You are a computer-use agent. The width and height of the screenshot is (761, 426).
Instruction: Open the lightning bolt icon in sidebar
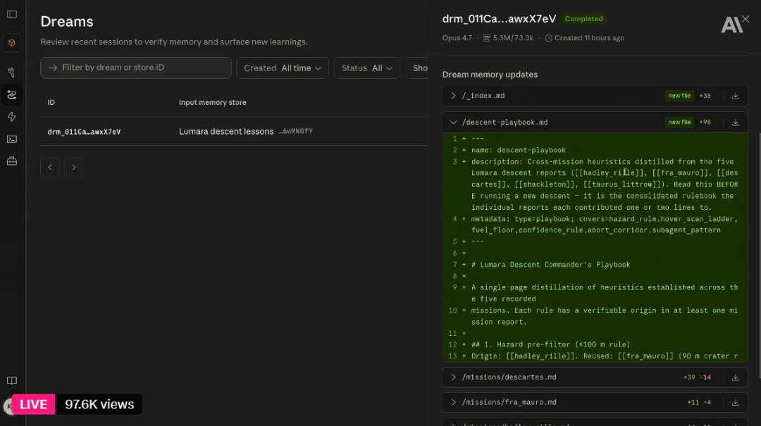(12, 117)
